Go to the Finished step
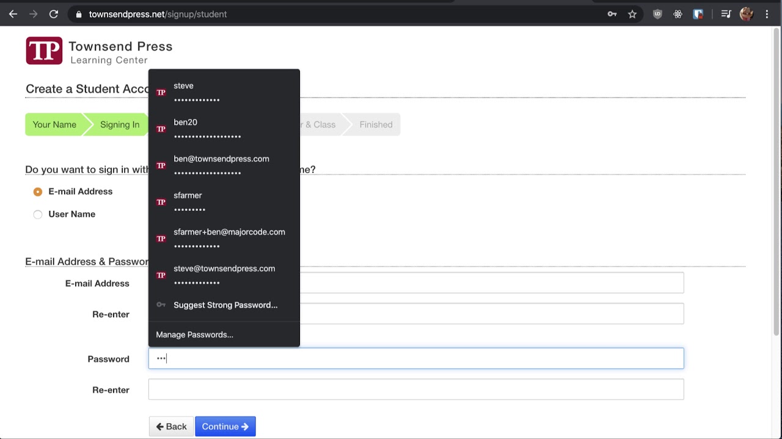Image resolution: width=782 pixels, height=439 pixels. coord(376,124)
